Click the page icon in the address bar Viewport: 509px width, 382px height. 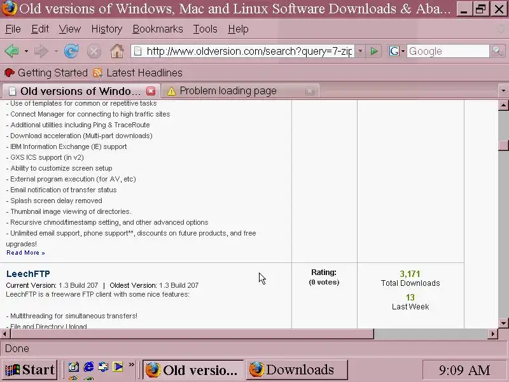point(138,51)
